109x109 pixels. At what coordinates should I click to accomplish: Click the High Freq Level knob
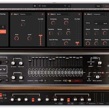100,63
